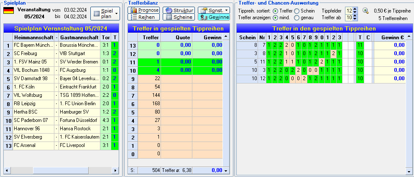414x177 pixels.
Task: Select the Tippreihe row with Nr 12
Action: [x=321, y=78]
